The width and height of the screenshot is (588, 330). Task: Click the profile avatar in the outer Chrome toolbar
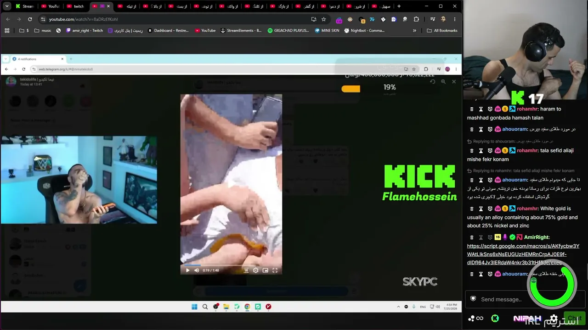click(443, 19)
